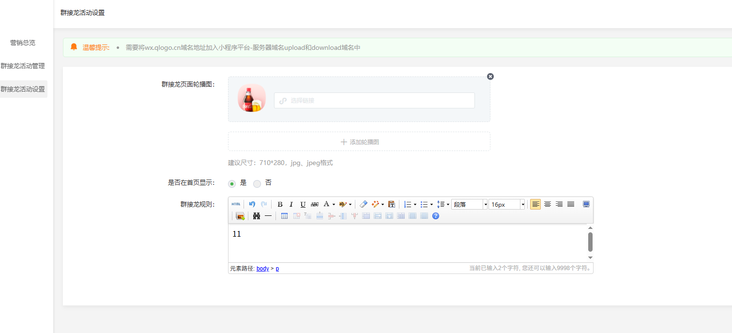Click the binoculars find-replace icon

tap(257, 216)
